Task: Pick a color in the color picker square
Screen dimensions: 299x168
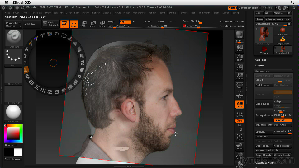Action: [x=13, y=133]
